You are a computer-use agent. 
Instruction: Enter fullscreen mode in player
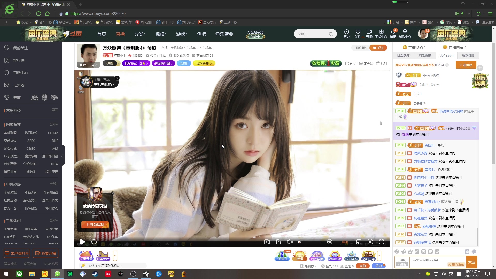click(382, 242)
